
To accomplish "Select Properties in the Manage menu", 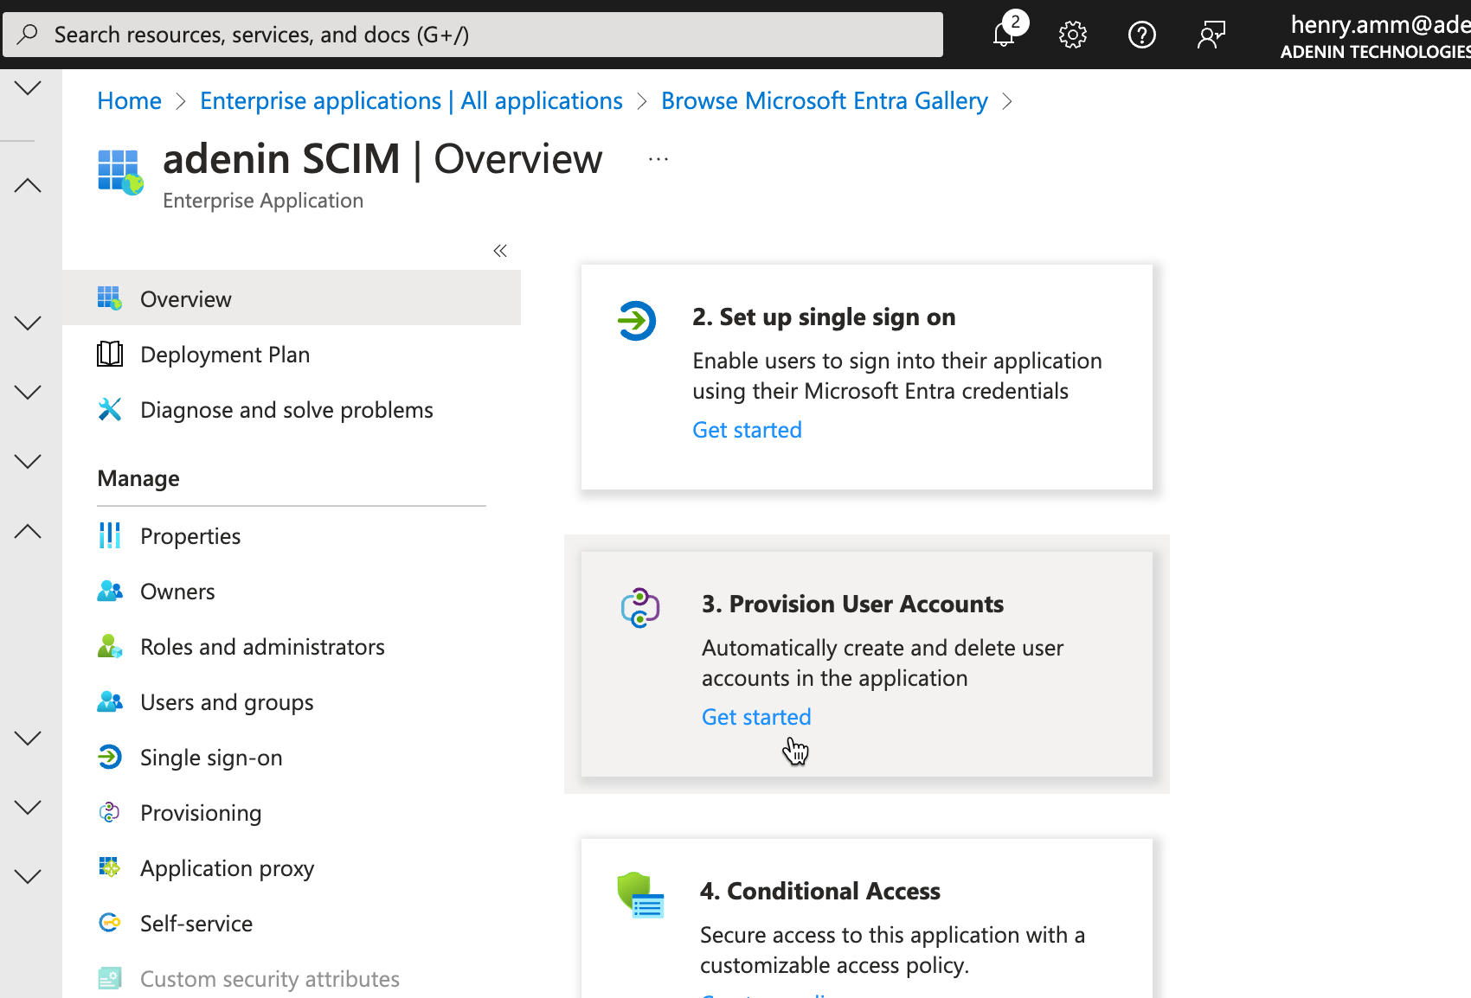I will point(190,536).
